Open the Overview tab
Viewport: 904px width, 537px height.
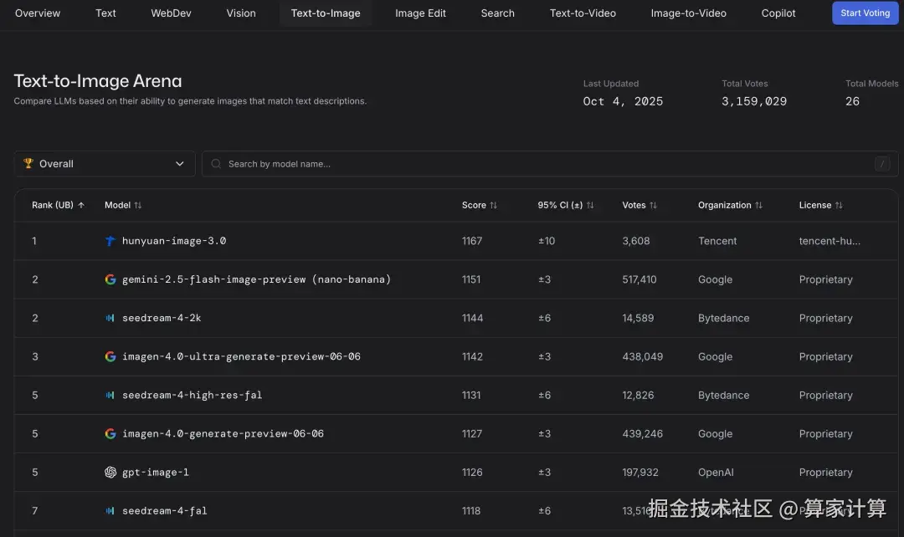pyautogui.click(x=38, y=13)
